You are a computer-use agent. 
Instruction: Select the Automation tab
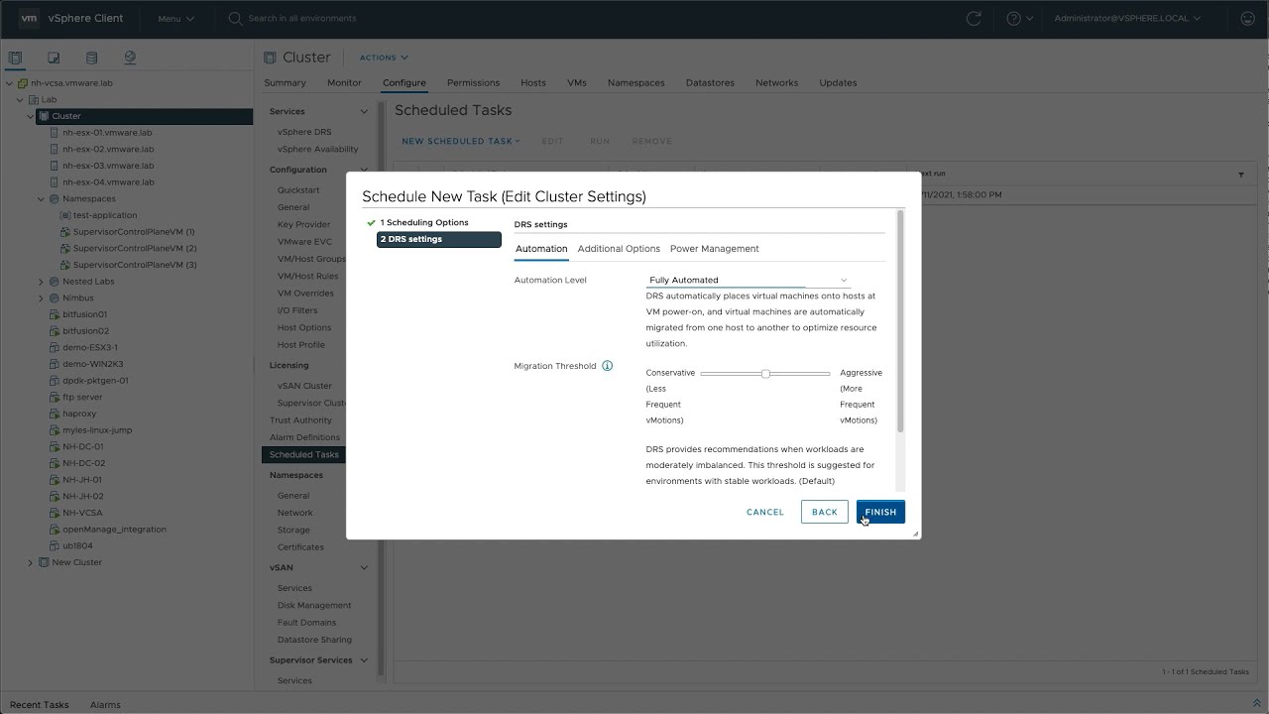(541, 249)
